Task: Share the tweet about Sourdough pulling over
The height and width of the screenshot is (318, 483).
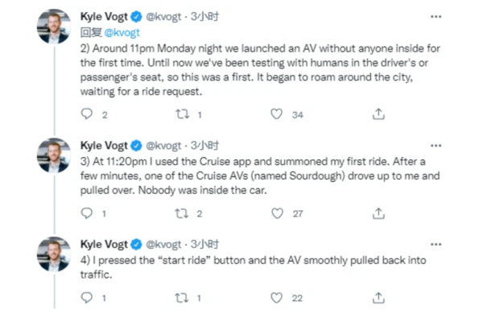Action: pyautogui.click(x=378, y=213)
